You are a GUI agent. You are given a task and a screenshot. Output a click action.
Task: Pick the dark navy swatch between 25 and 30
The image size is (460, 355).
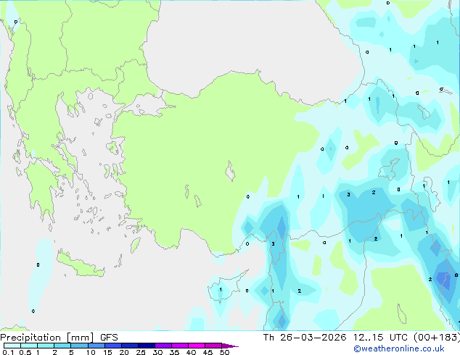146,346
